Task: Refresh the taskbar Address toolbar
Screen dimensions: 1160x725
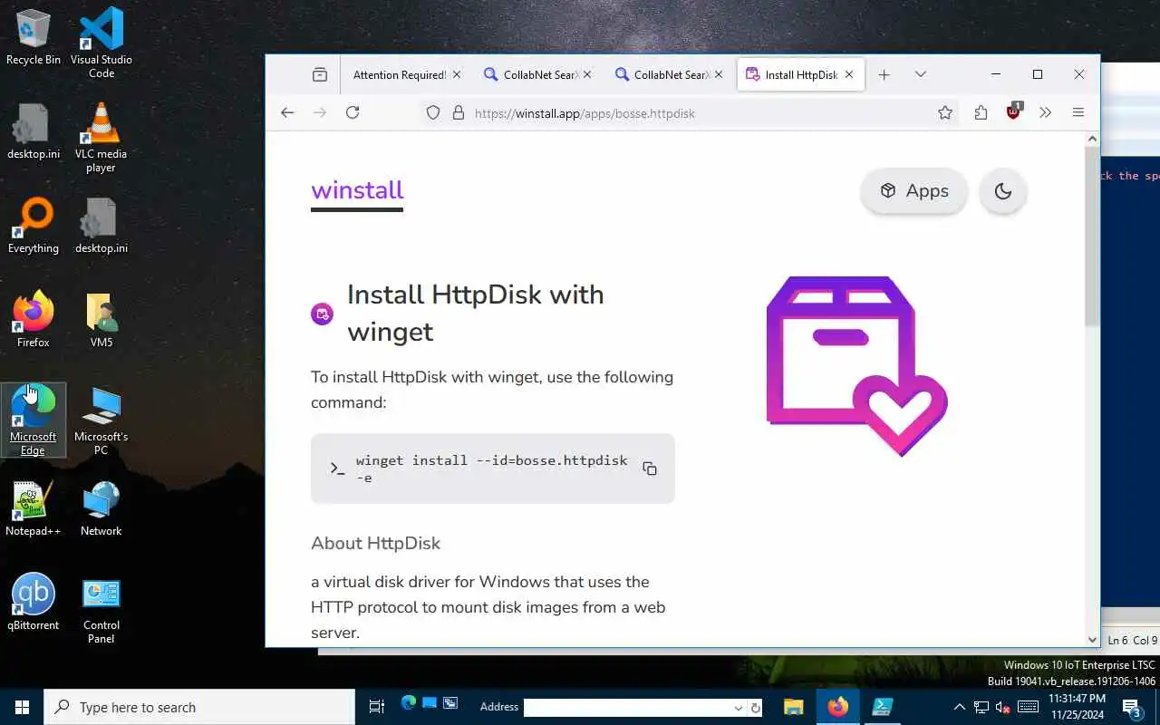Action: [x=756, y=708]
